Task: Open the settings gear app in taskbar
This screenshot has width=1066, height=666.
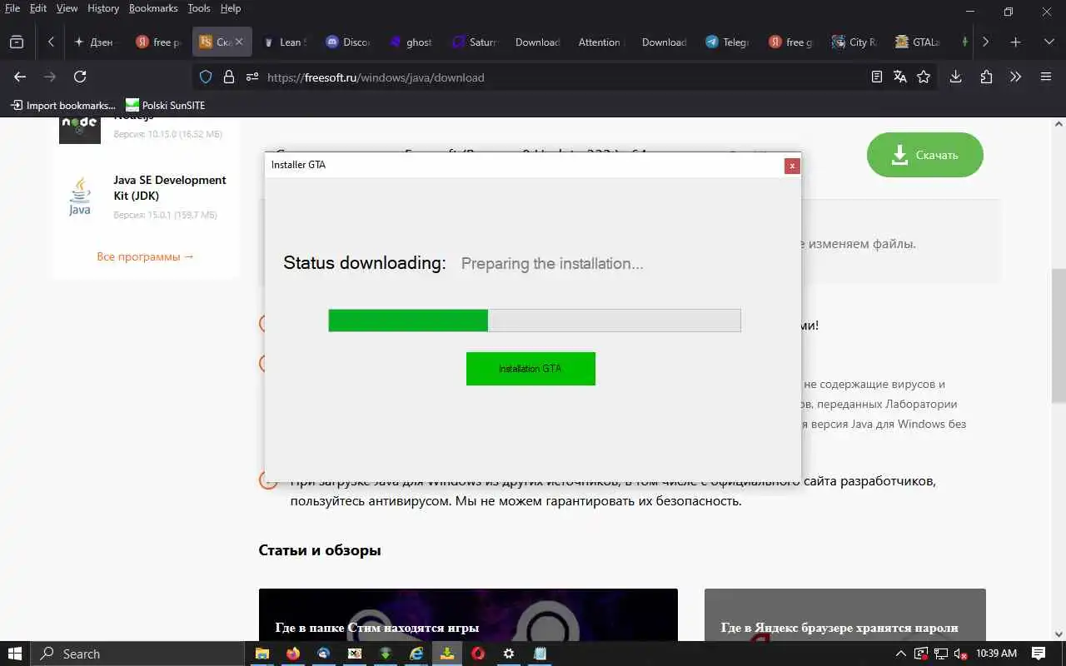Action: 509,654
